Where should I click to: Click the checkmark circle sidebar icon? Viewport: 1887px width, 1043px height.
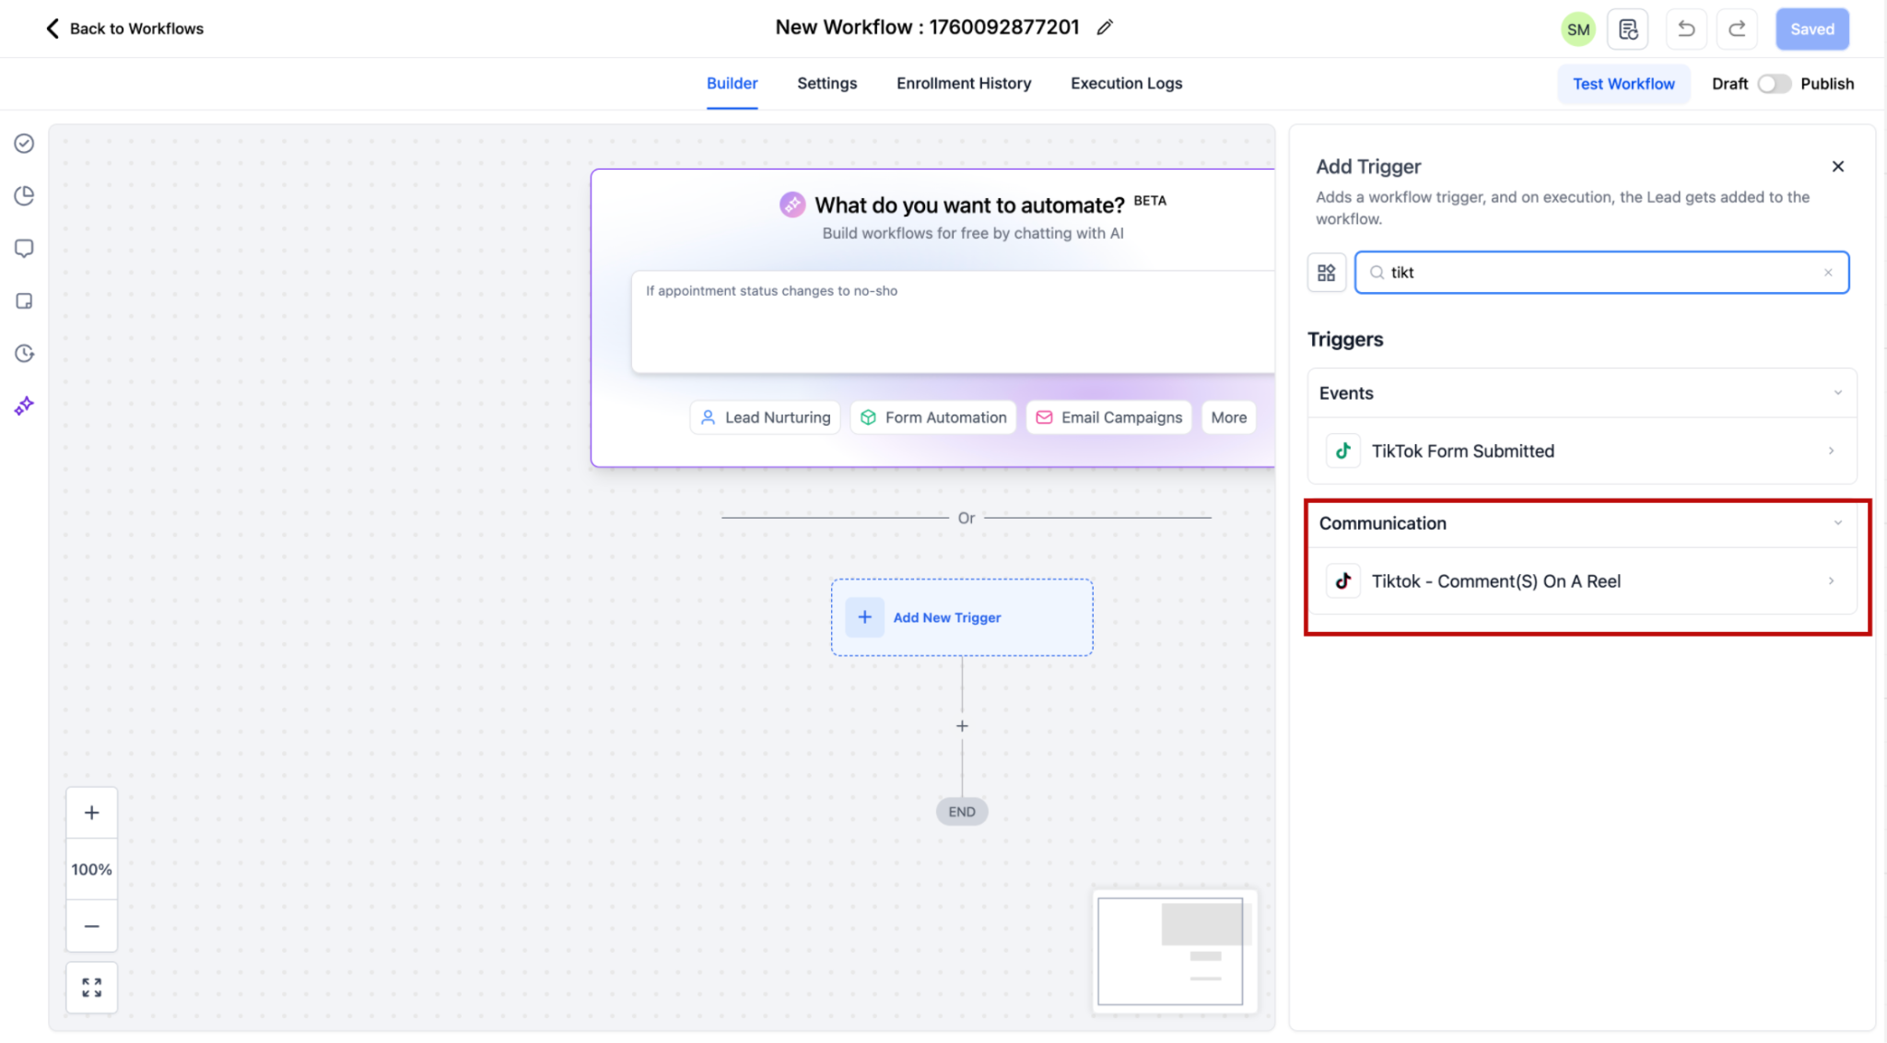[x=24, y=143]
